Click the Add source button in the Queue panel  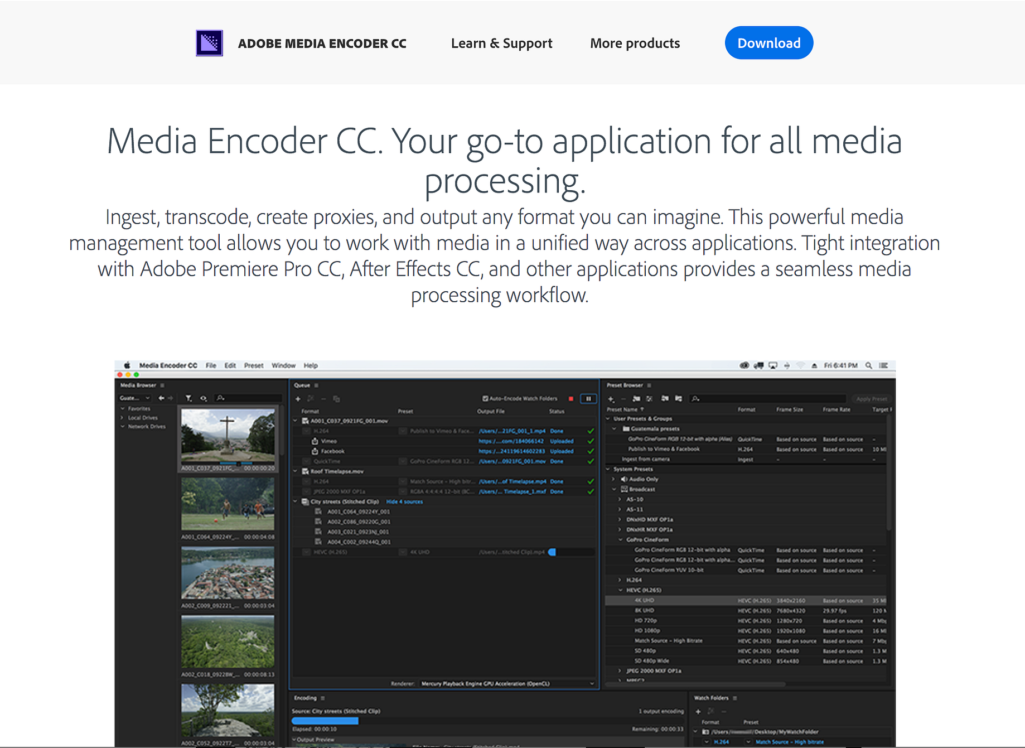point(298,399)
